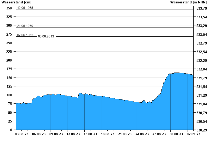Click the 12.06.1965 historical flood marker label
The image size is (209, 144).
(x=25, y=8)
